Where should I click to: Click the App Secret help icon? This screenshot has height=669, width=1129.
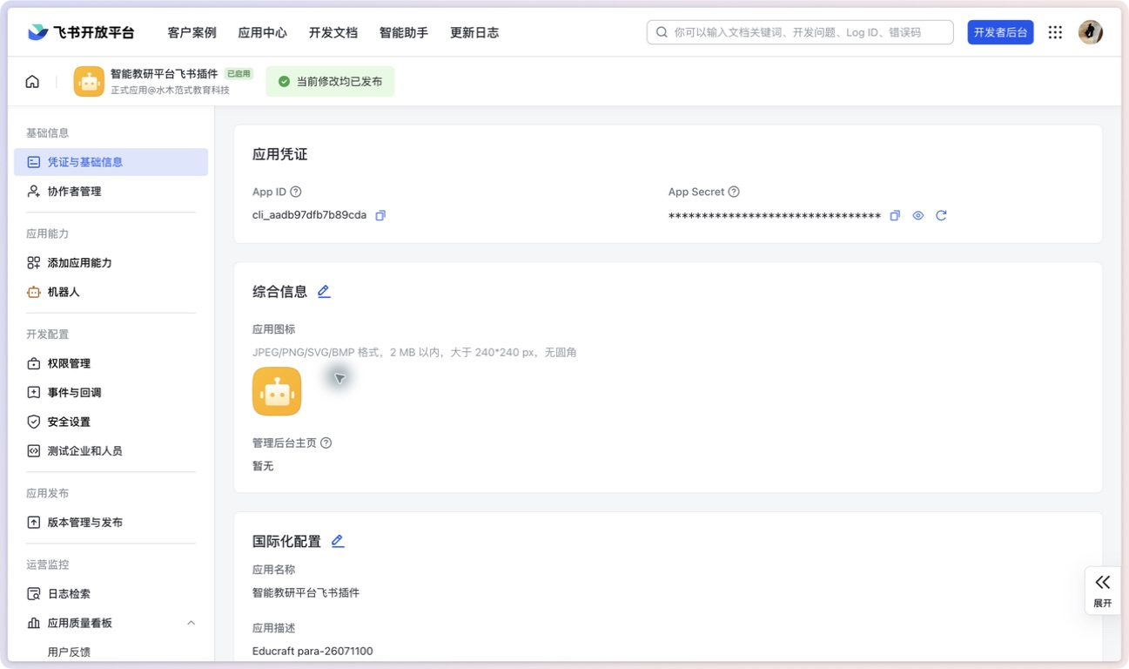(x=734, y=192)
